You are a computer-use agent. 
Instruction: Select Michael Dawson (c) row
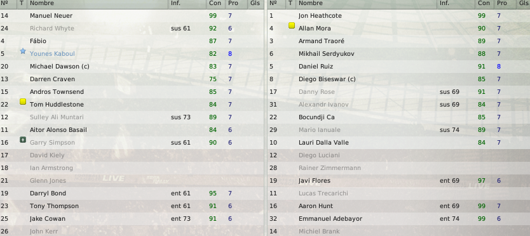pos(132,67)
